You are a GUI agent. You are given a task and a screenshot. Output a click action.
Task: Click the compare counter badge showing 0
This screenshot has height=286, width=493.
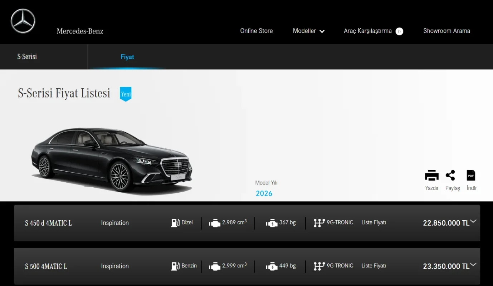(x=399, y=31)
